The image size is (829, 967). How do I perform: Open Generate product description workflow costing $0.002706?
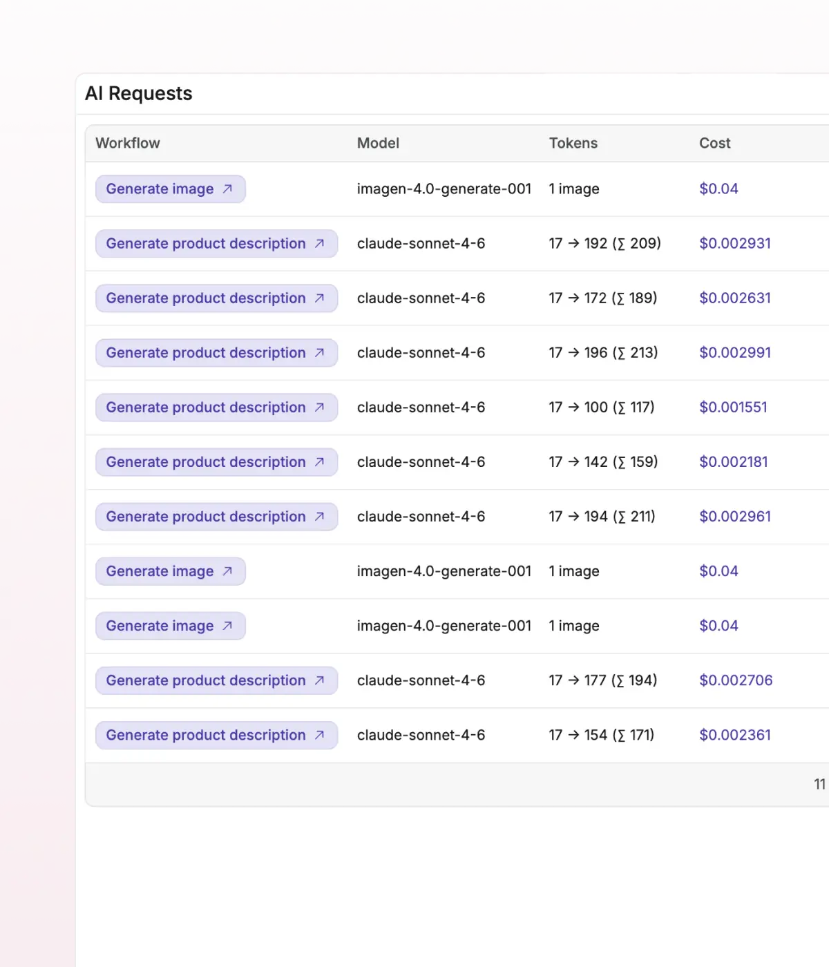click(x=216, y=680)
